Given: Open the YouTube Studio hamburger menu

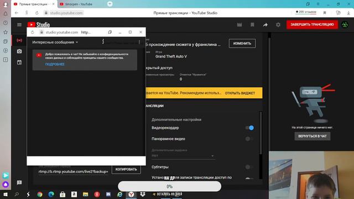Looking at the screenshot, I should (19, 24).
